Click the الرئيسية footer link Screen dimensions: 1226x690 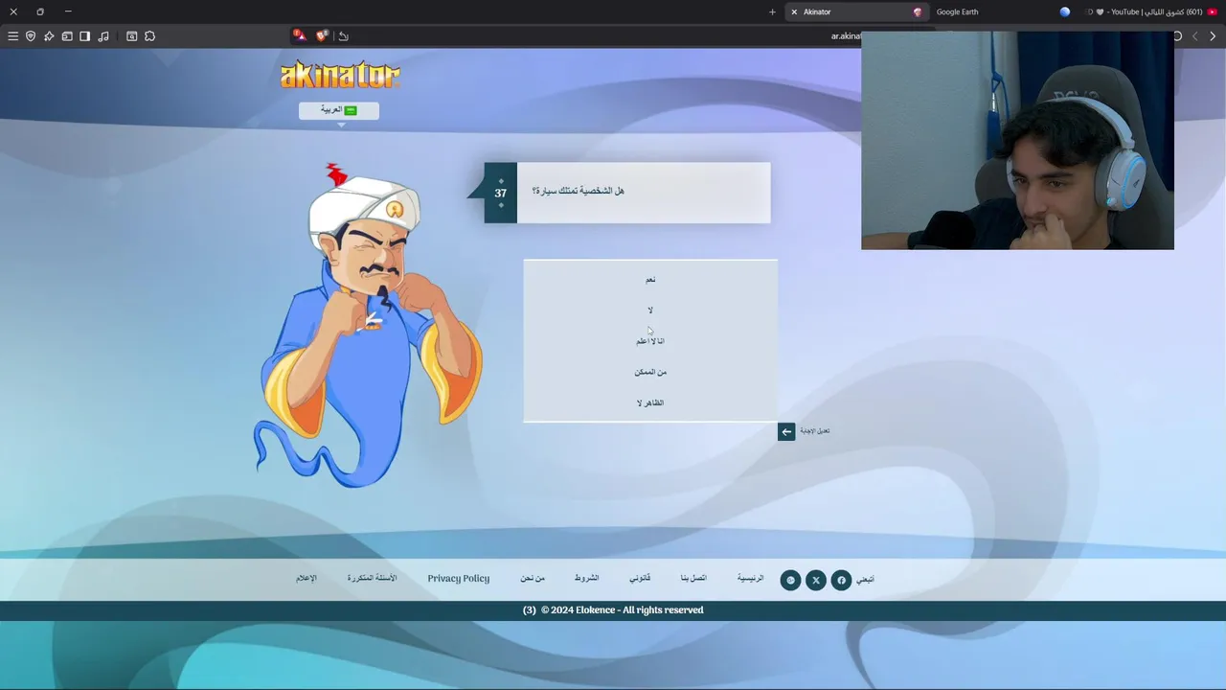coord(750,579)
